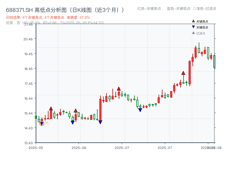This screenshot has width=238, height=178.
Task: Click the chart title 688371.SH 高低点分析图
Action: (x=36, y=9)
